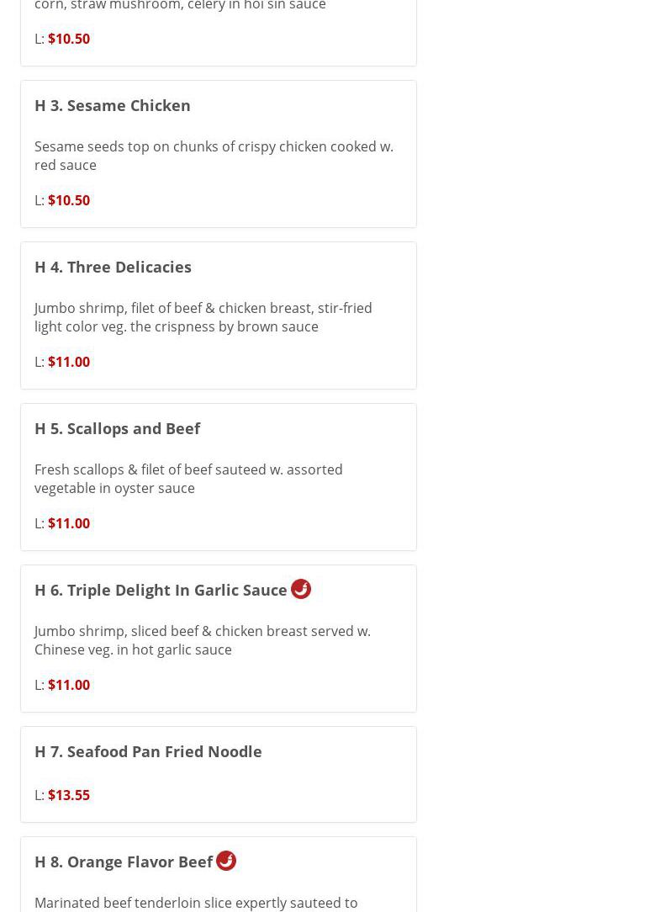660x912 pixels.
Task: Click the Triple Delight description about hot garlic sauce
Action: 202,640
